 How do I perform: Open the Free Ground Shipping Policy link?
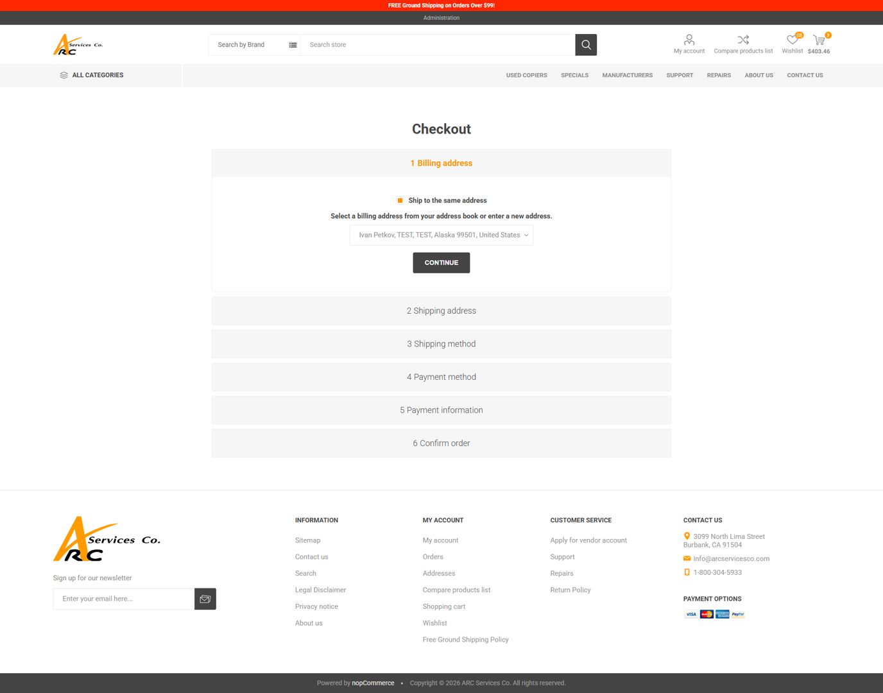pos(465,639)
